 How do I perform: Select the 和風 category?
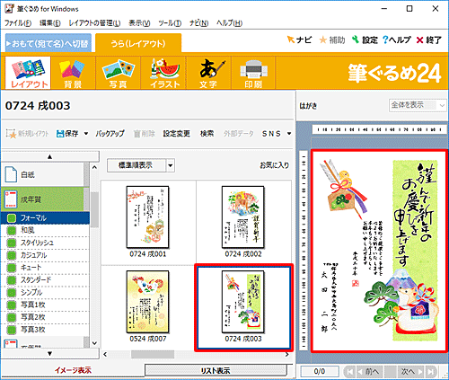click(x=45, y=230)
